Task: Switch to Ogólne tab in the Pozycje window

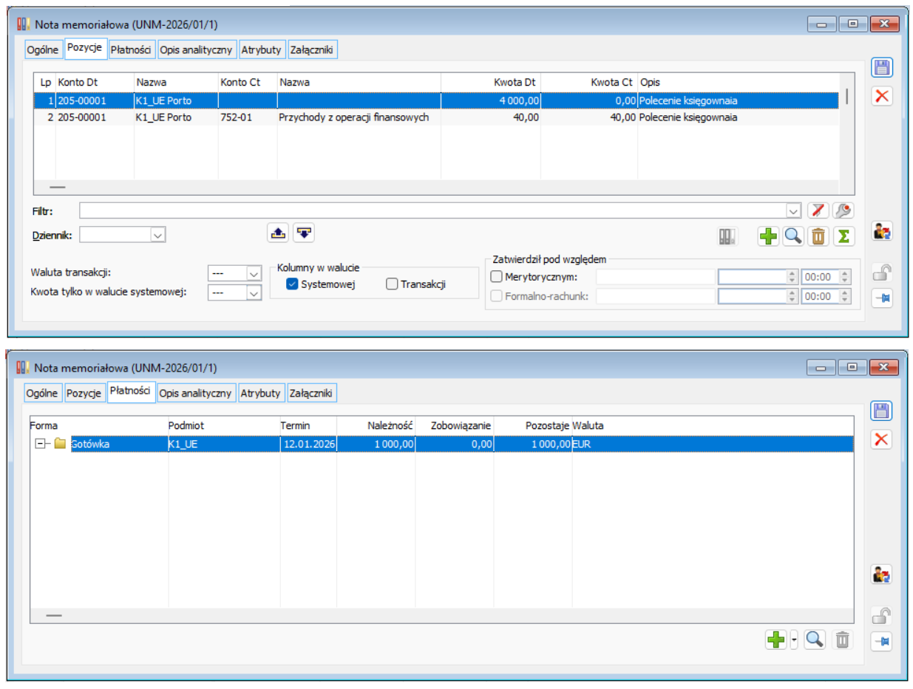Action: point(42,50)
